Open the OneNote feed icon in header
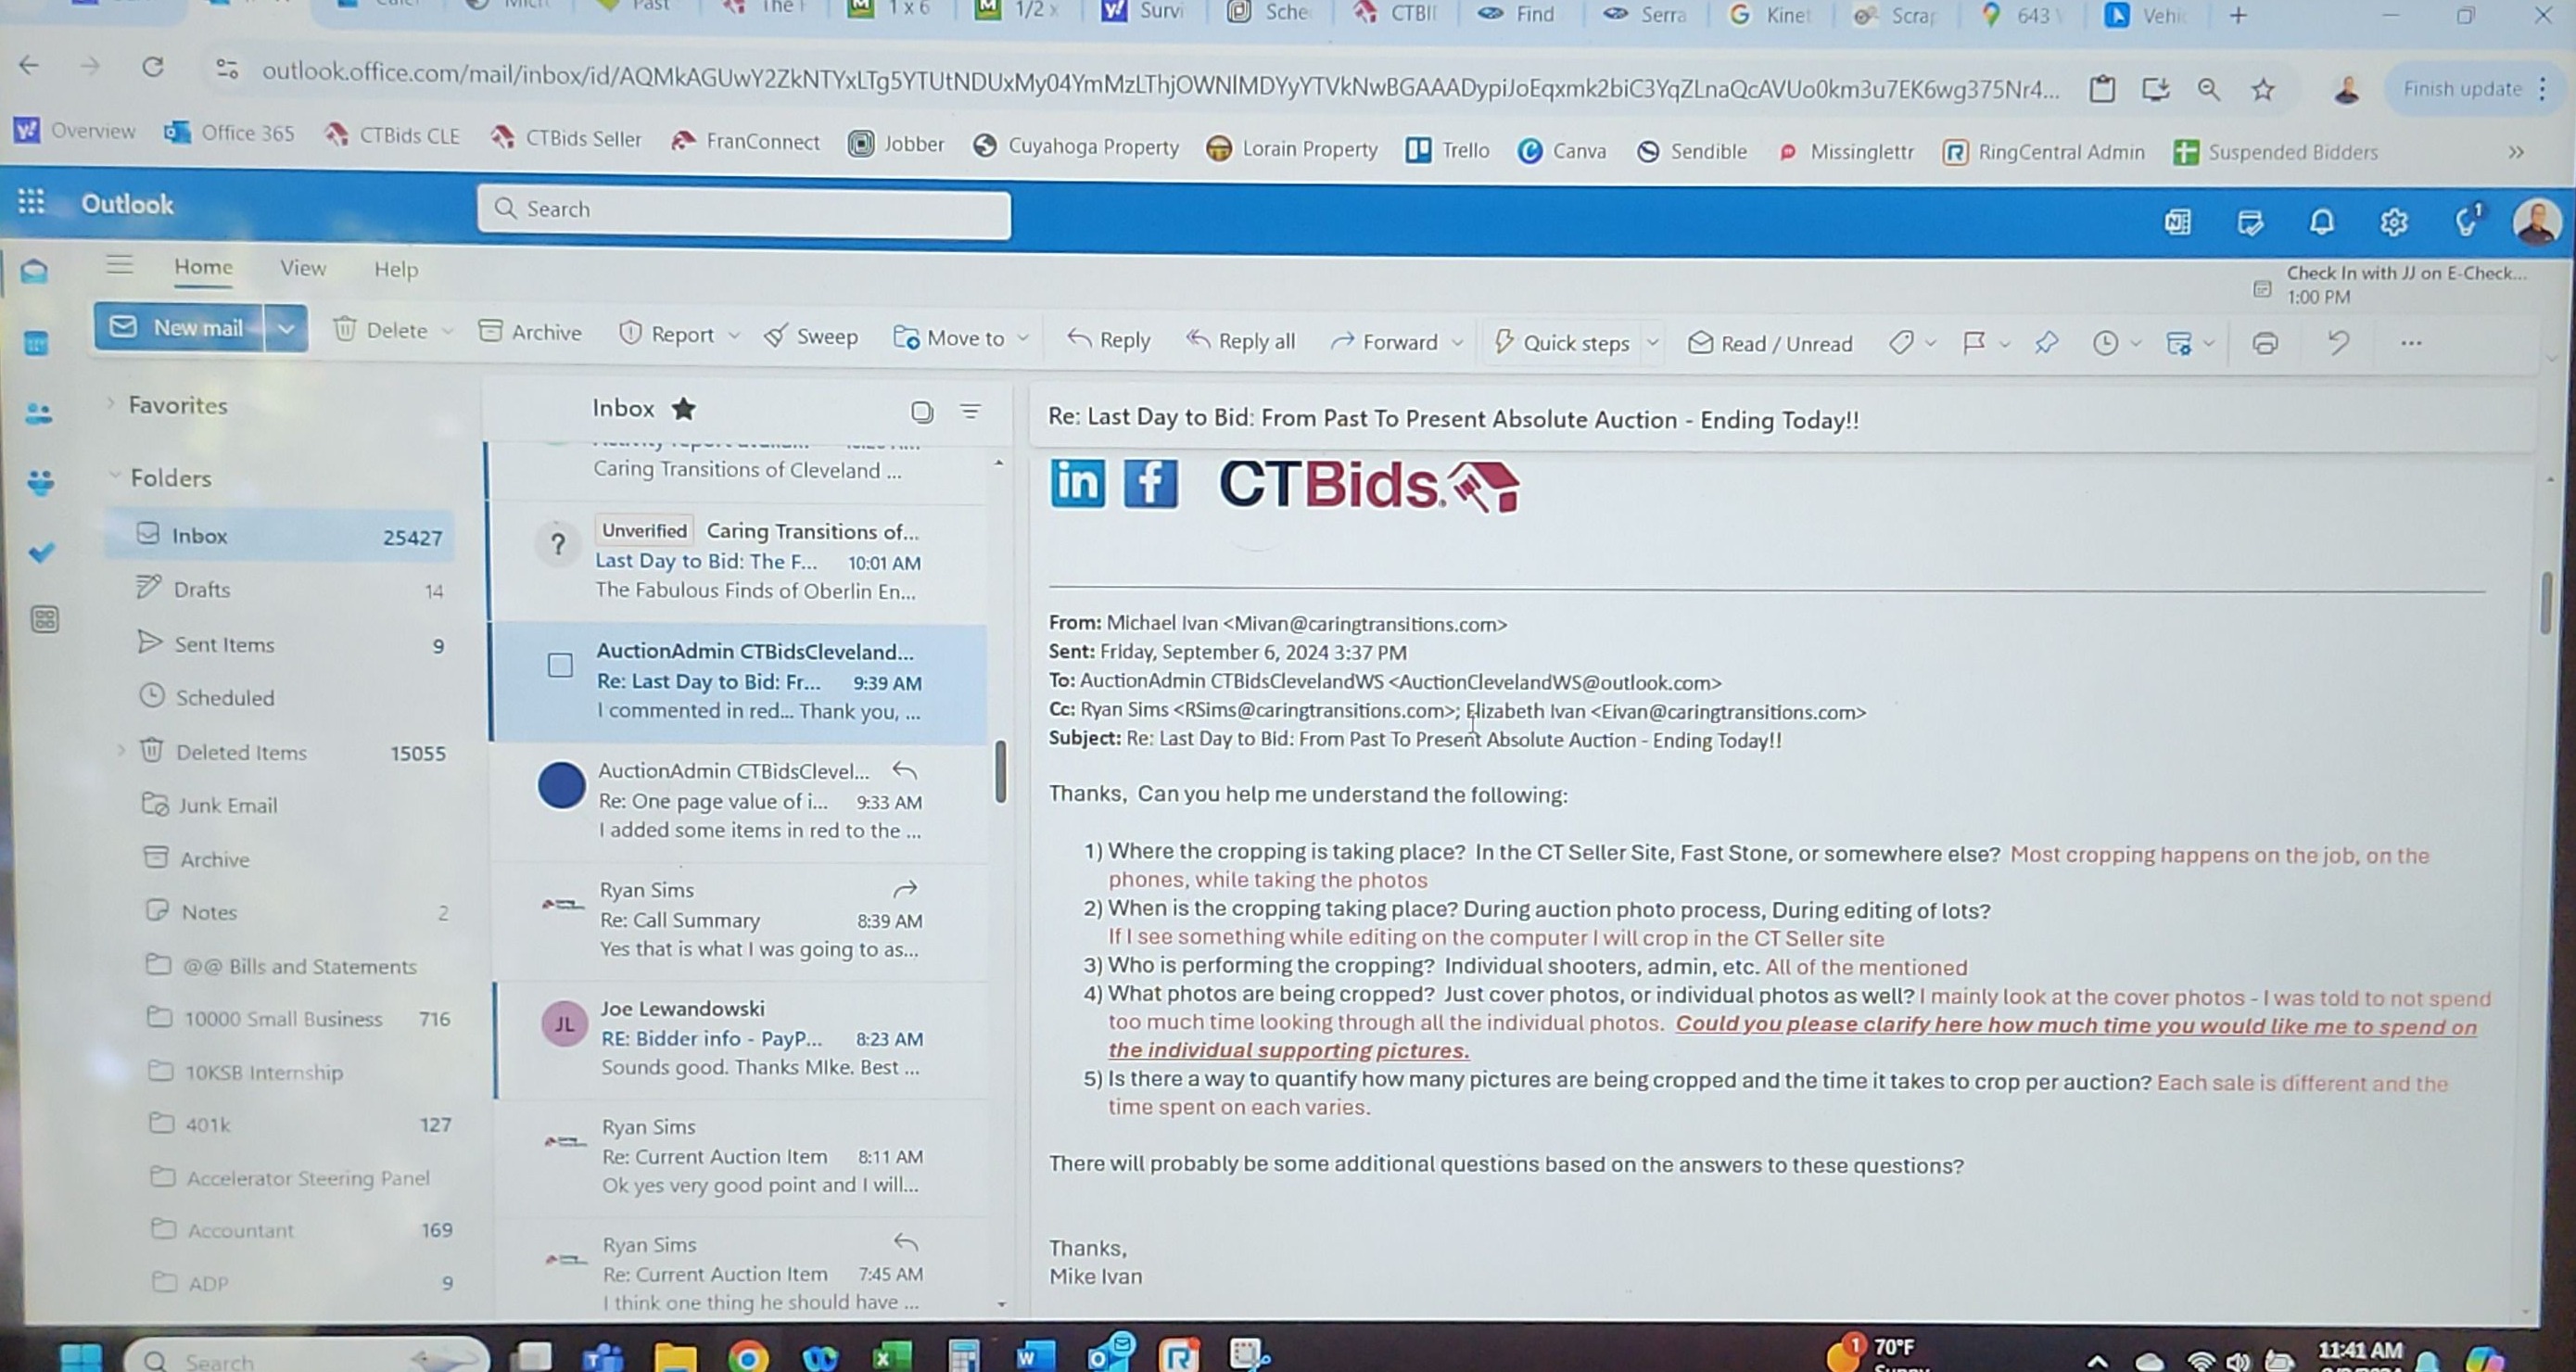The width and height of the screenshot is (2576, 1372). [2177, 222]
